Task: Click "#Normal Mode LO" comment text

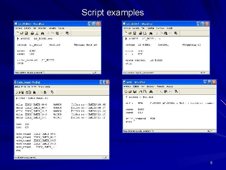Action: [x=85, y=45]
